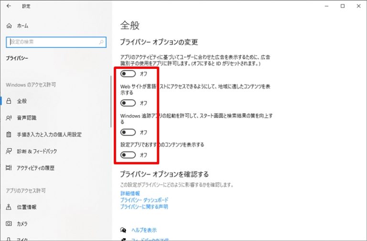Toggle 設定アプリ suggested content switch
This screenshot has width=367, height=241.
(x=128, y=155)
